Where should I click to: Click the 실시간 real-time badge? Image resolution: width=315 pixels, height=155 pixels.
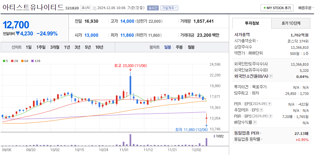(x=153, y=8)
